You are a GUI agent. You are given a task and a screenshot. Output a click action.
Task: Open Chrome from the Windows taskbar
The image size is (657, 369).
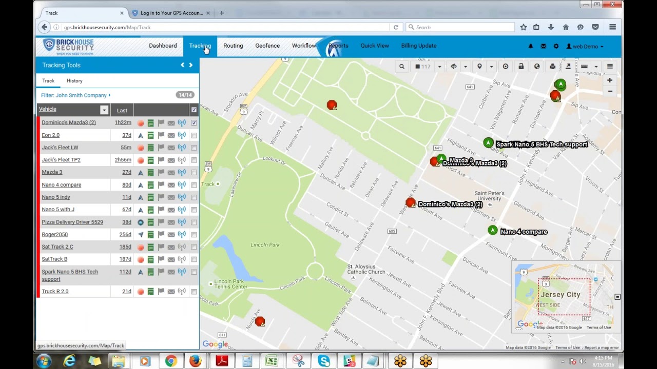point(171,361)
